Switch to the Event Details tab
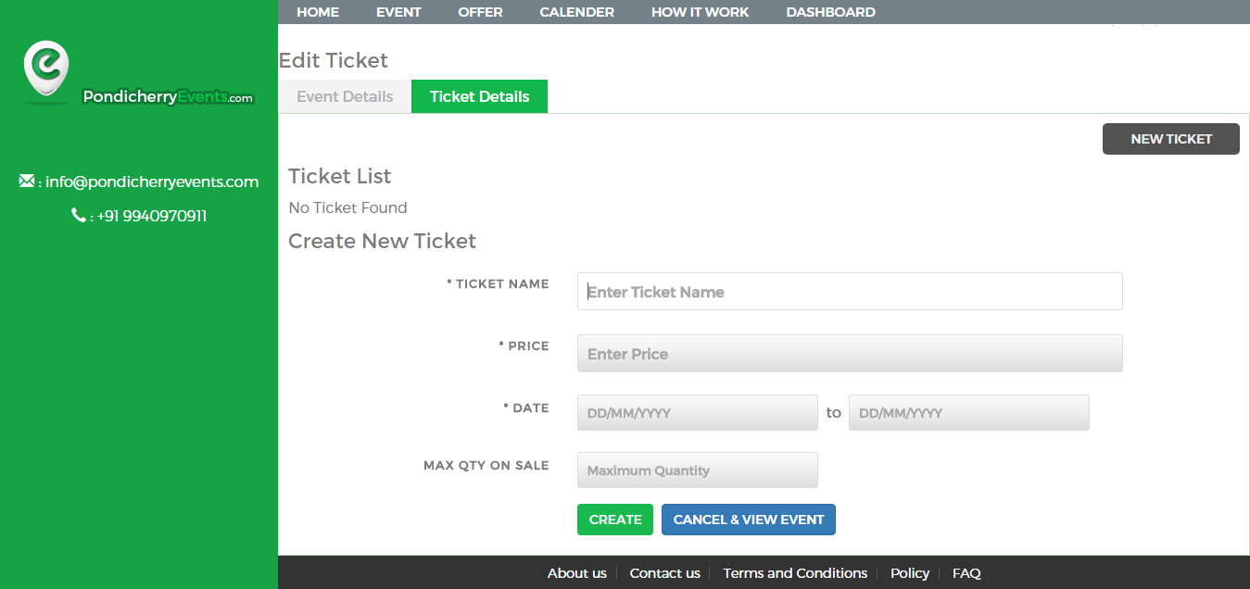This screenshot has width=1250, height=589. click(345, 96)
